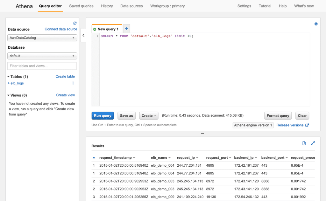
Task: Open the info icon at top right
Action: [316, 24]
